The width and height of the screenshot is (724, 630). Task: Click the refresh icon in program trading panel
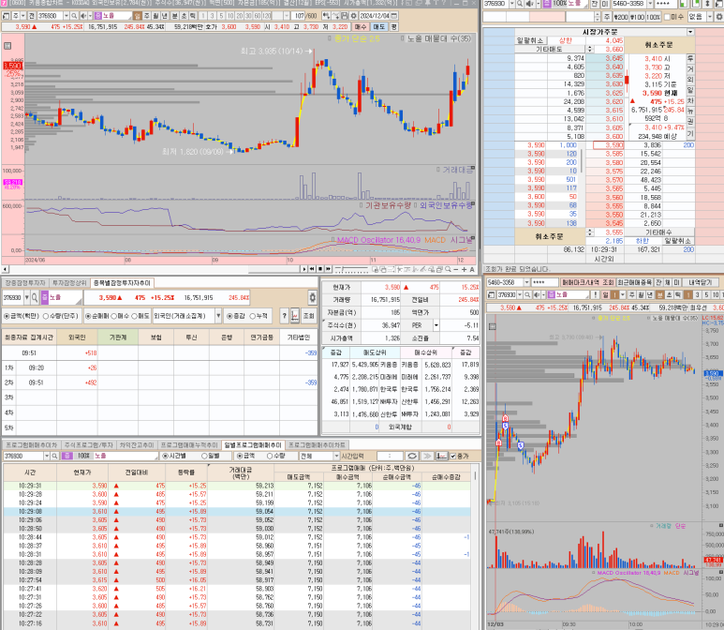point(411,456)
